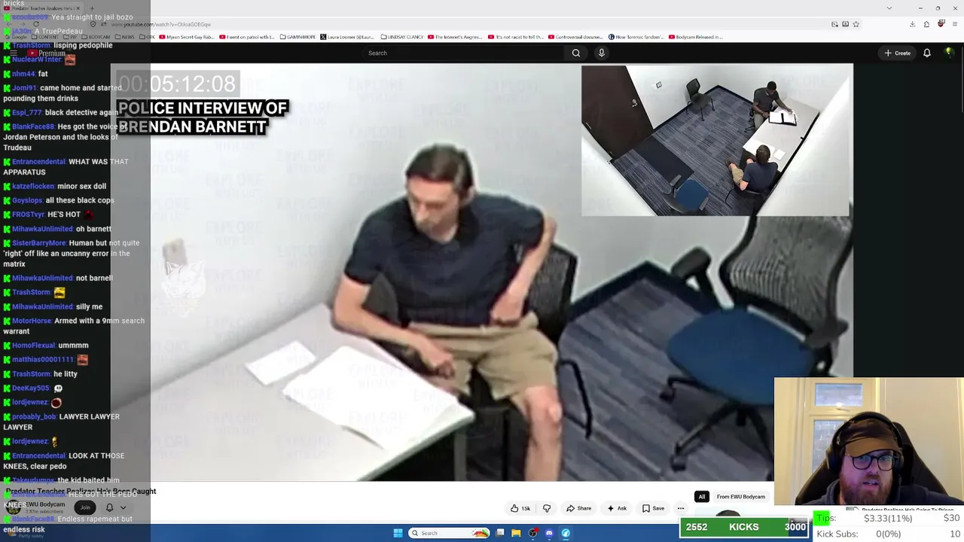Select the From EWU Bodycam chip
The width and height of the screenshot is (964, 542).
[740, 497]
